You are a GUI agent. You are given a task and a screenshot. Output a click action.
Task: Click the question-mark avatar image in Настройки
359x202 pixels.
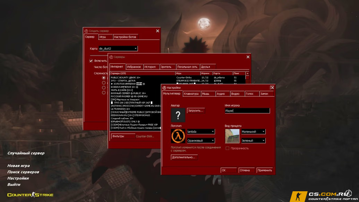pos(178,115)
